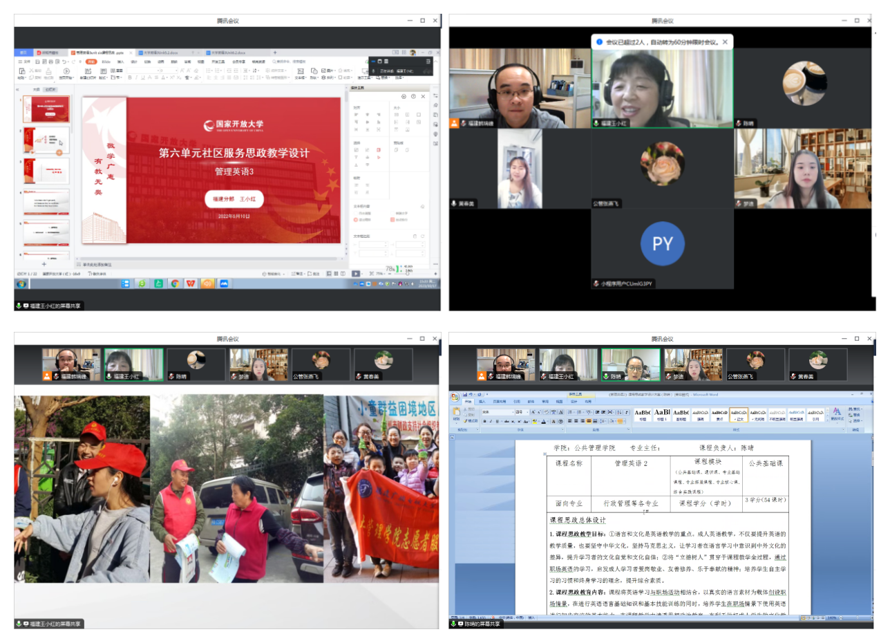Viewport: 890px width, 643px height.
Task: Click the Windows Start orb button
Action: coord(21,283)
